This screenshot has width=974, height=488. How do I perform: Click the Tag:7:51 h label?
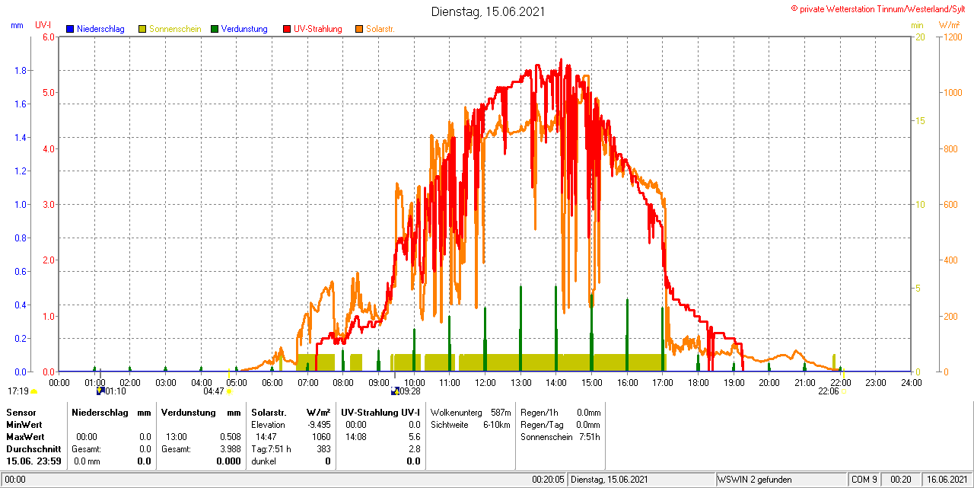pyautogui.click(x=271, y=448)
